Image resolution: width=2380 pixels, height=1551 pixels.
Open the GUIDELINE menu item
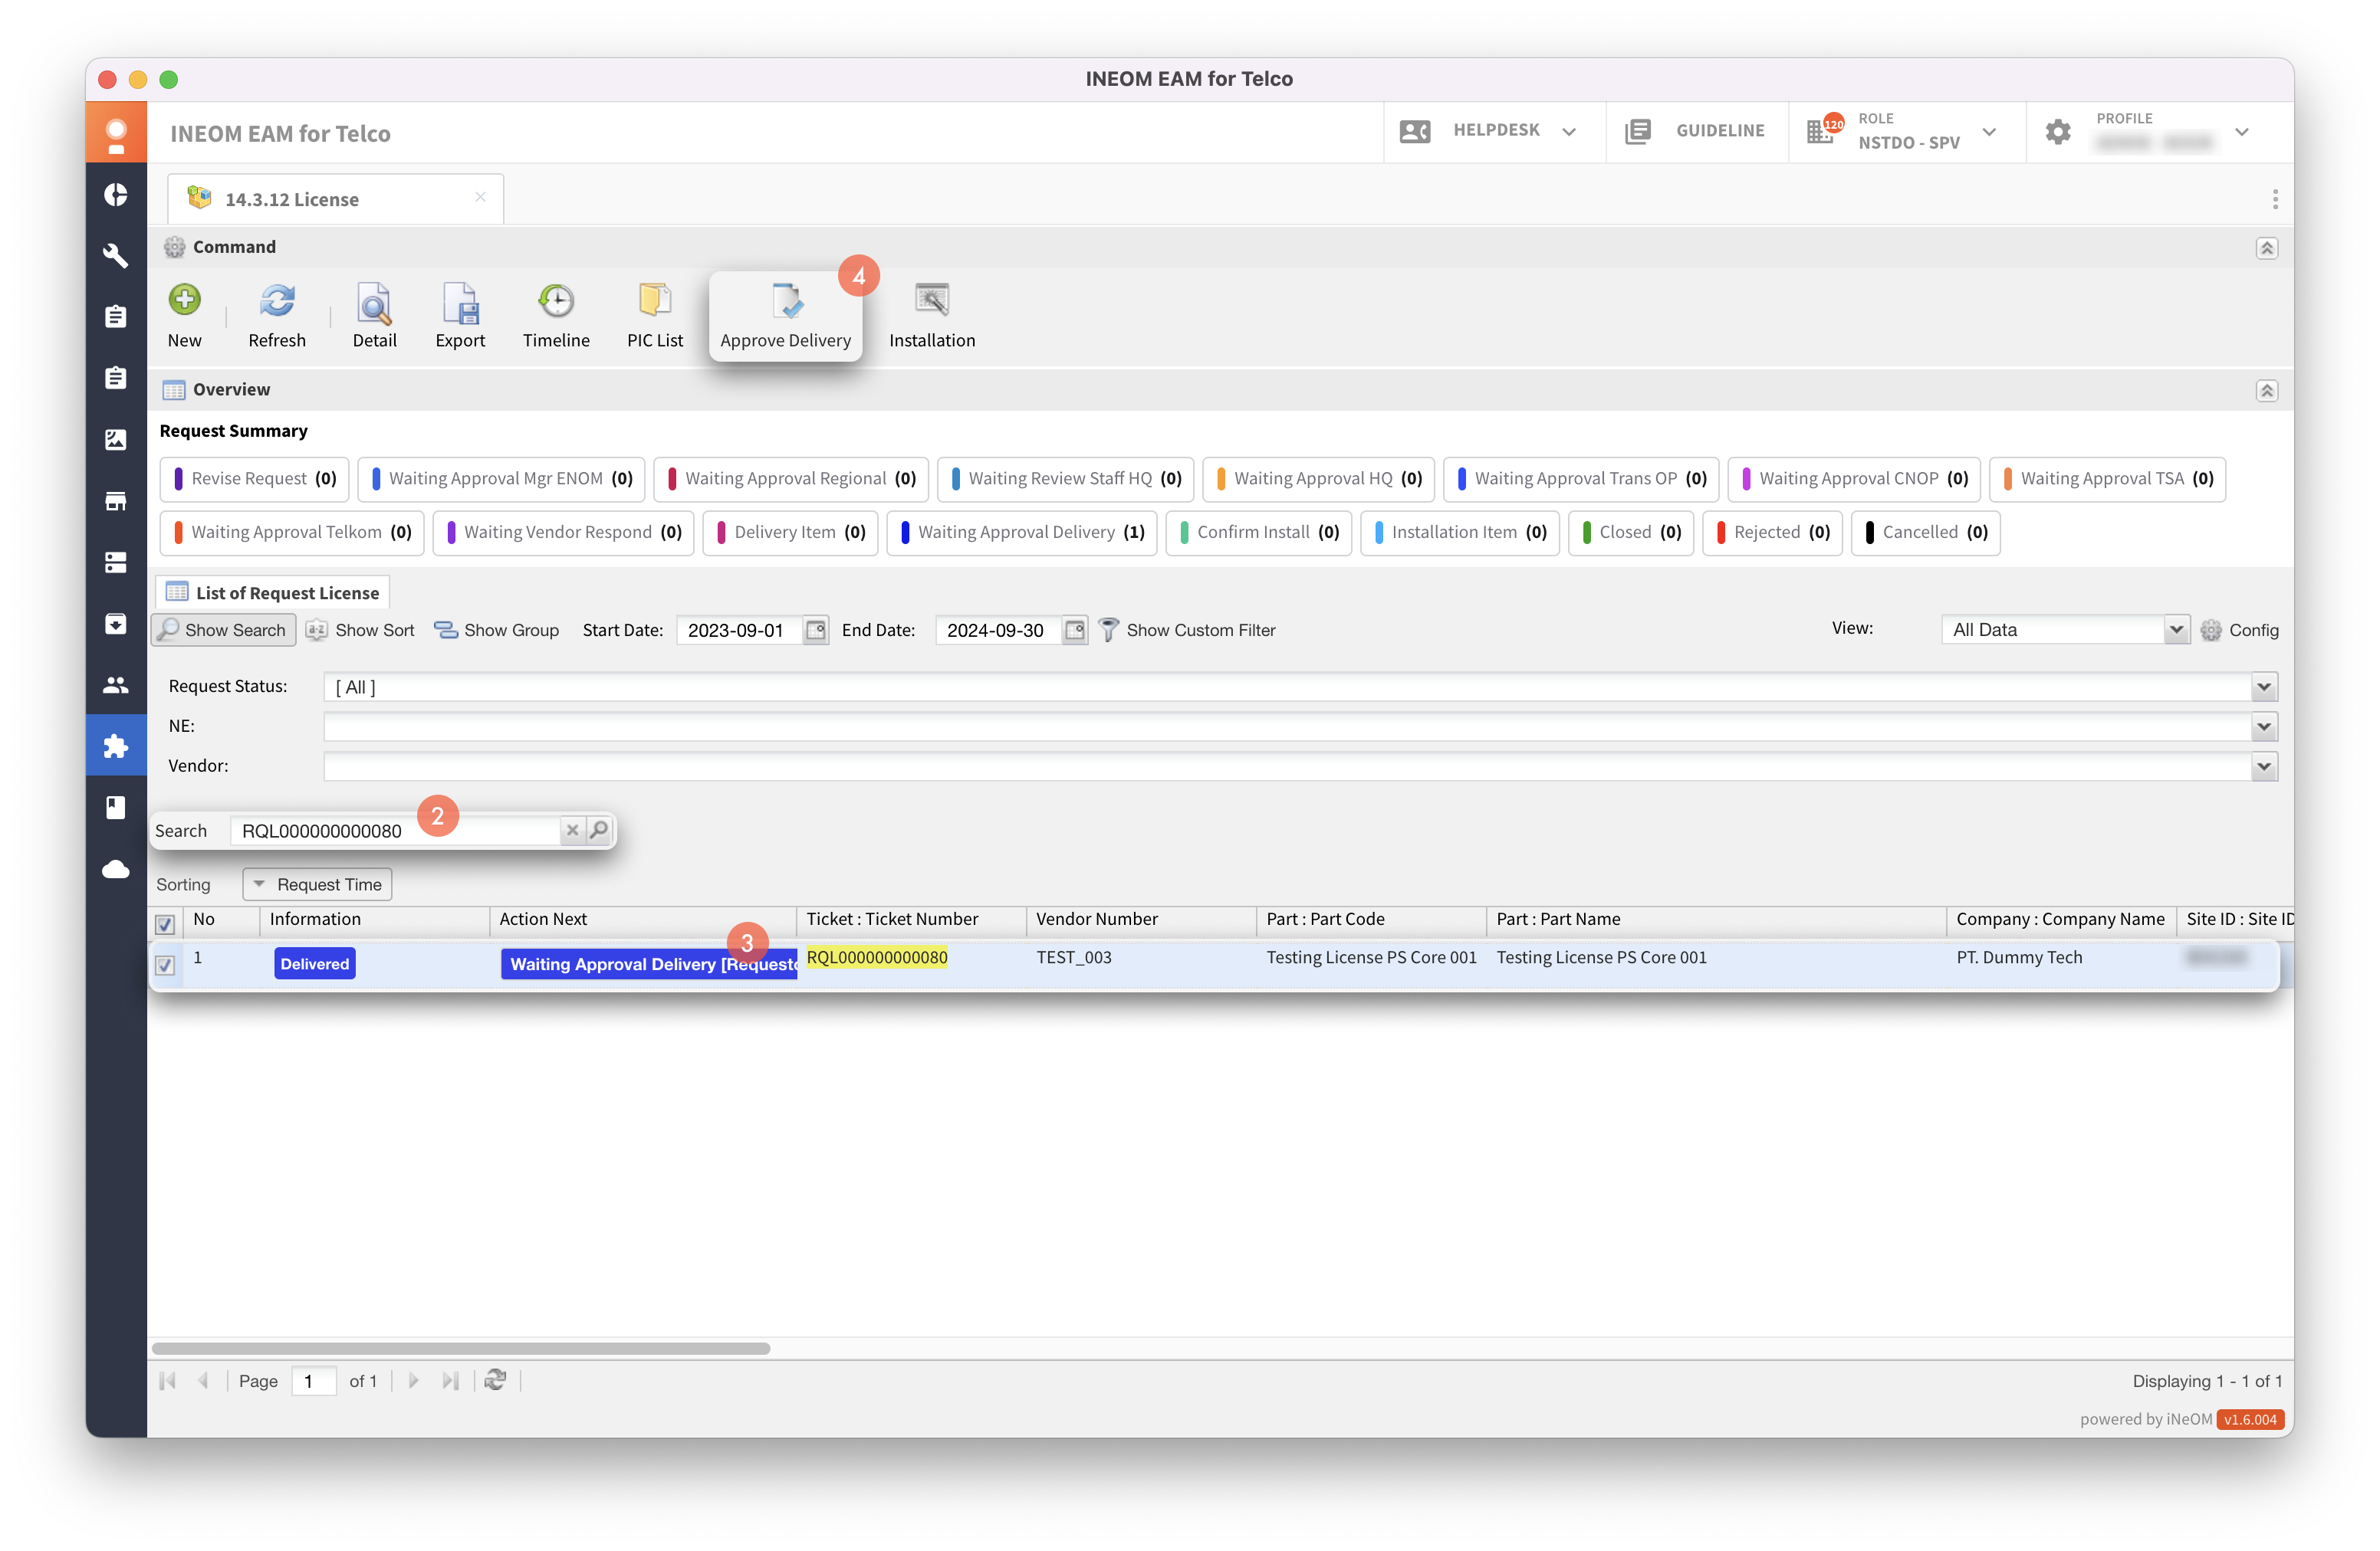tap(1696, 131)
